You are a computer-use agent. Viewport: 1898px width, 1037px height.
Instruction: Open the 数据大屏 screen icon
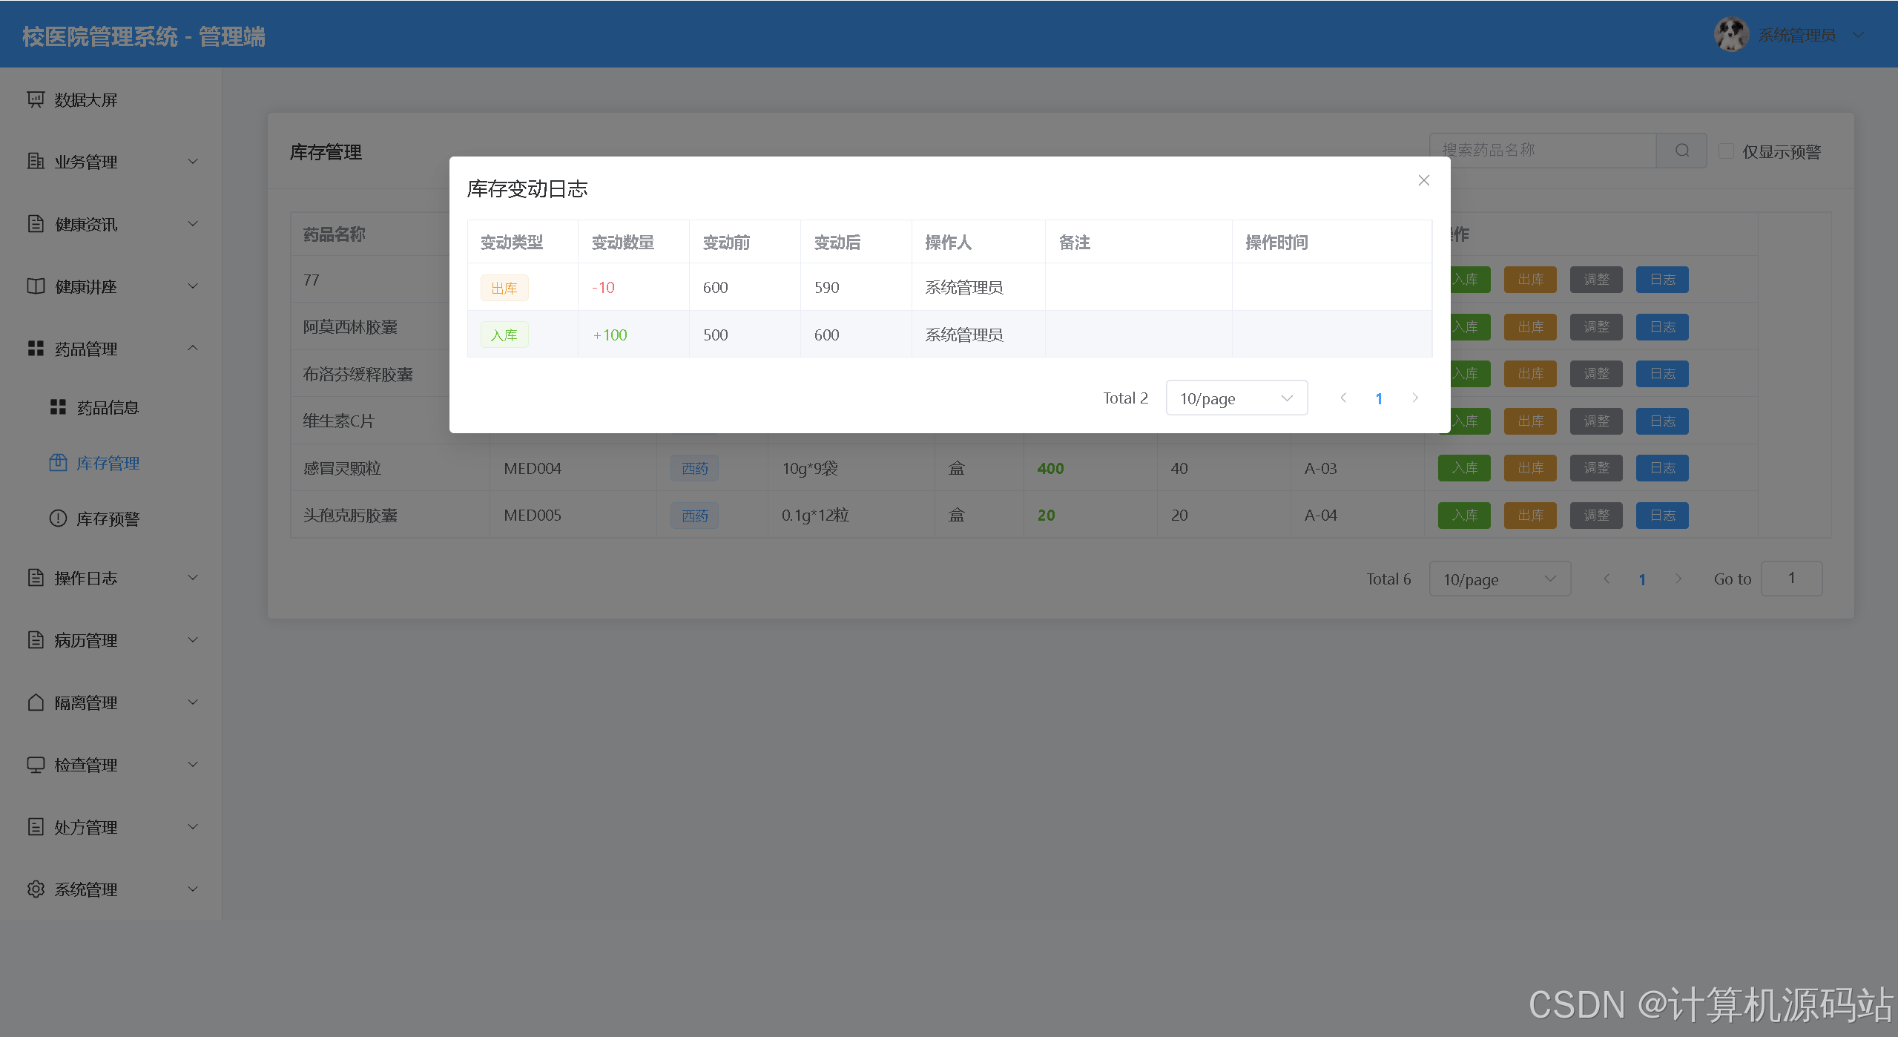pos(36,99)
